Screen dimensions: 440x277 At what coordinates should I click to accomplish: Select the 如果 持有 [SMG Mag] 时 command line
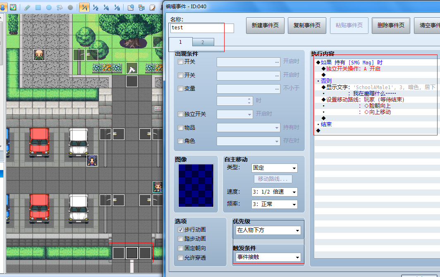coord(352,62)
